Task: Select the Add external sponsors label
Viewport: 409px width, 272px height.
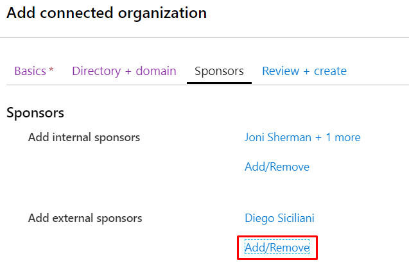Action: pyautogui.click(x=85, y=218)
